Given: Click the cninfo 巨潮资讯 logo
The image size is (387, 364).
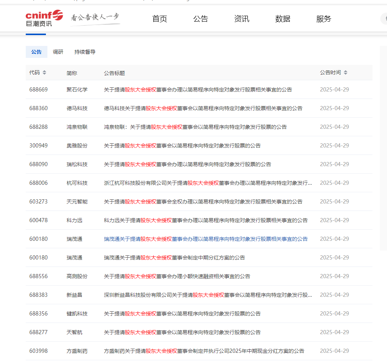Looking at the screenshot, I should [x=44, y=18].
